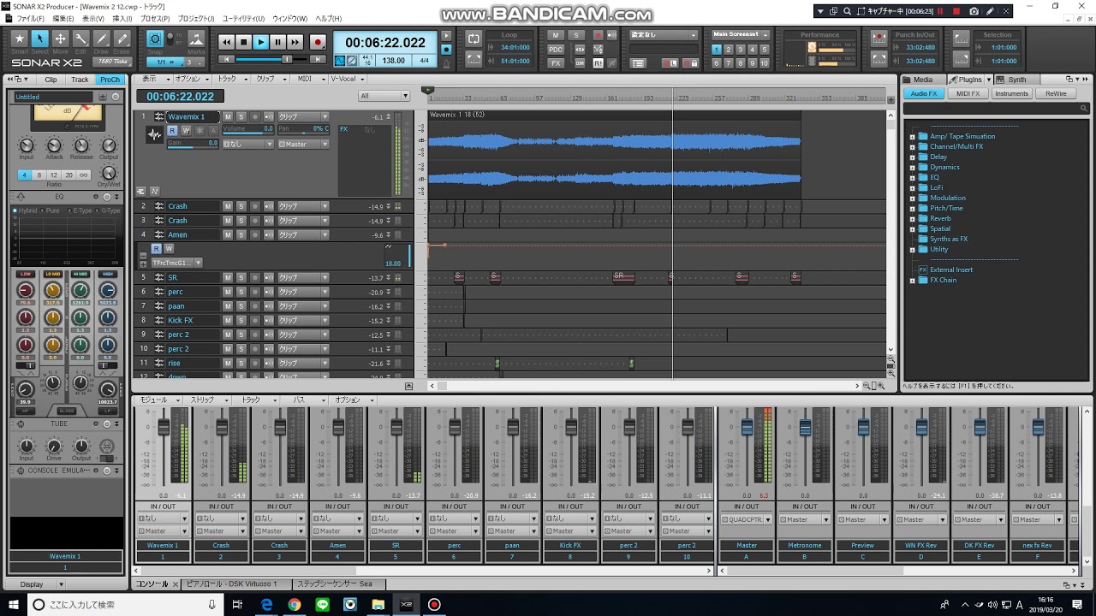
Task: Open the プロジェクト(J) menu
Action: tap(196, 18)
